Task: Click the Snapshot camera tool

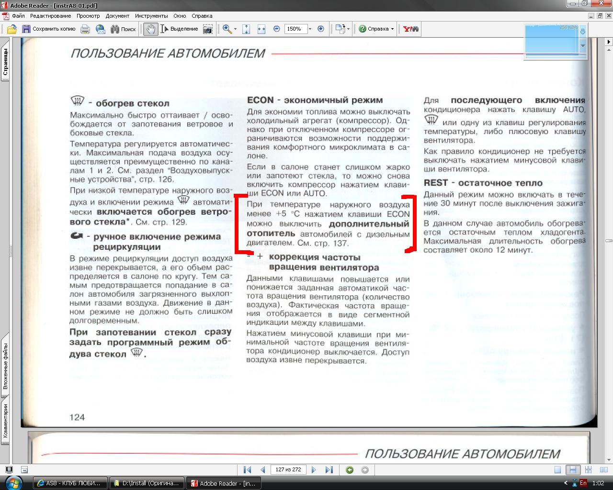Action: 208,29
